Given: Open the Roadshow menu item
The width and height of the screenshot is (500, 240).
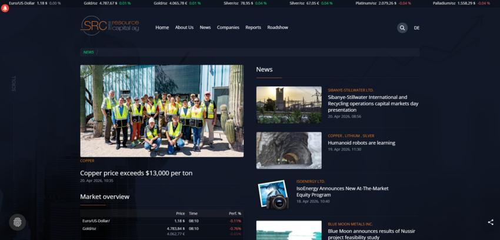Looking at the screenshot, I should click(278, 28).
